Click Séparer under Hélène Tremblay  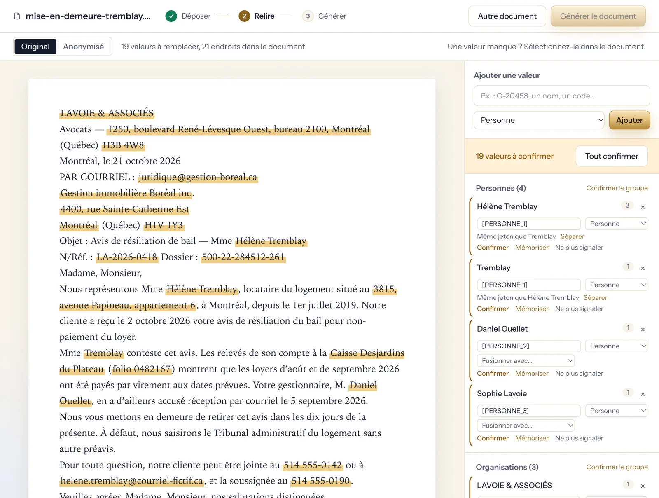point(572,236)
